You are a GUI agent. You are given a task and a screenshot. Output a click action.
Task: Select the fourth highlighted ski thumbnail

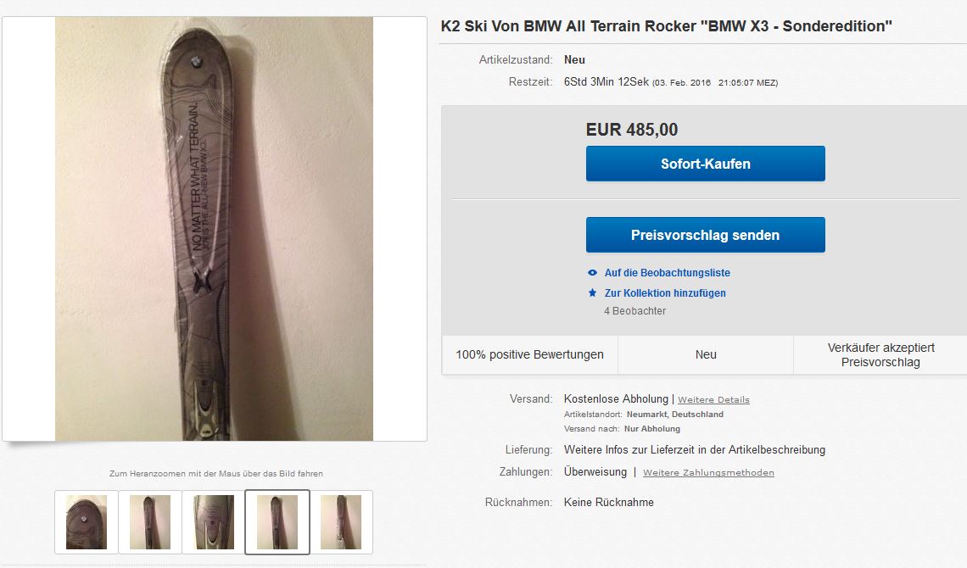click(x=277, y=522)
